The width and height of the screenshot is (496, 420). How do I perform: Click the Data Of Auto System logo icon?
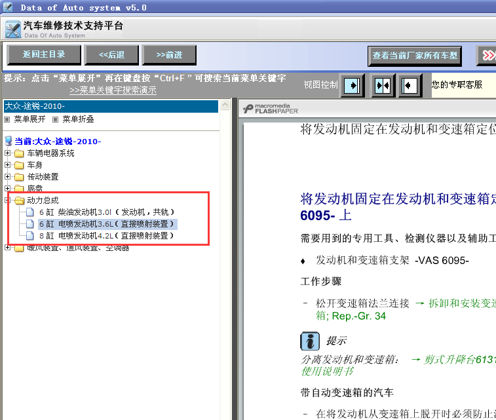[x=13, y=29]
